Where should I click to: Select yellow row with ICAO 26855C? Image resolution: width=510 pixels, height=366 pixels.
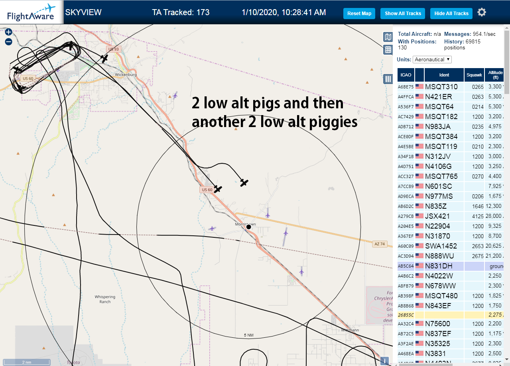[x=451, y=315]
